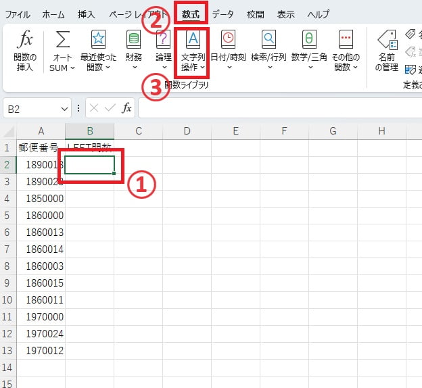Click the オートSUM sigma icon
Image resolution: width=422 pixels, height=388 pixels.
62,39
